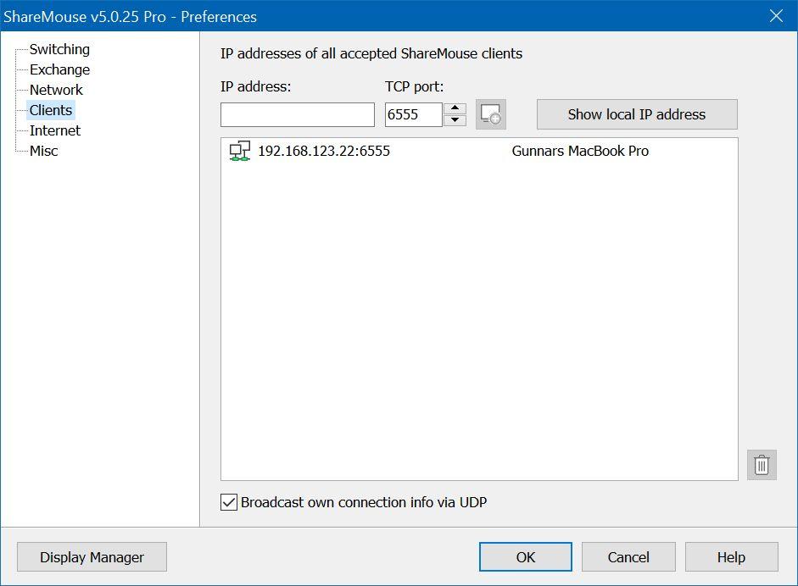Viewport: 798px width, 586px height.
Task: Open the Exchange preferences page
Action: (59, 69)
